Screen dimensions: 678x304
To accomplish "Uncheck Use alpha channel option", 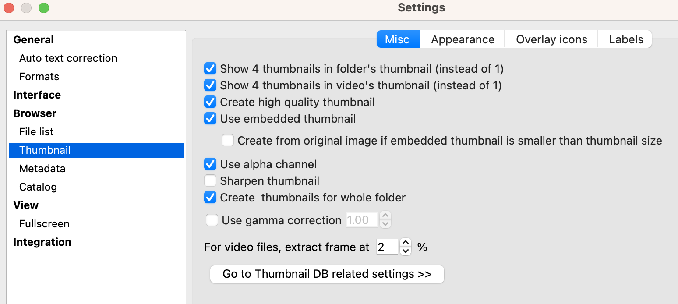I will 210,164.
